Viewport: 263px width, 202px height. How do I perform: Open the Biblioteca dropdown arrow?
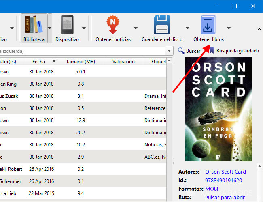(x=50, y=28)
